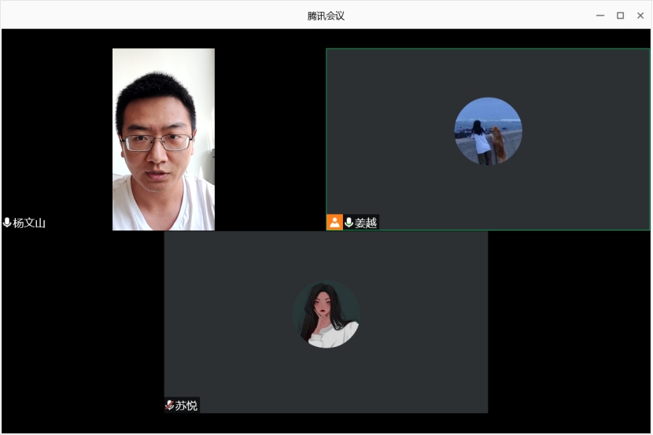Close the 腾讯会议 window

tap(640, 16)
